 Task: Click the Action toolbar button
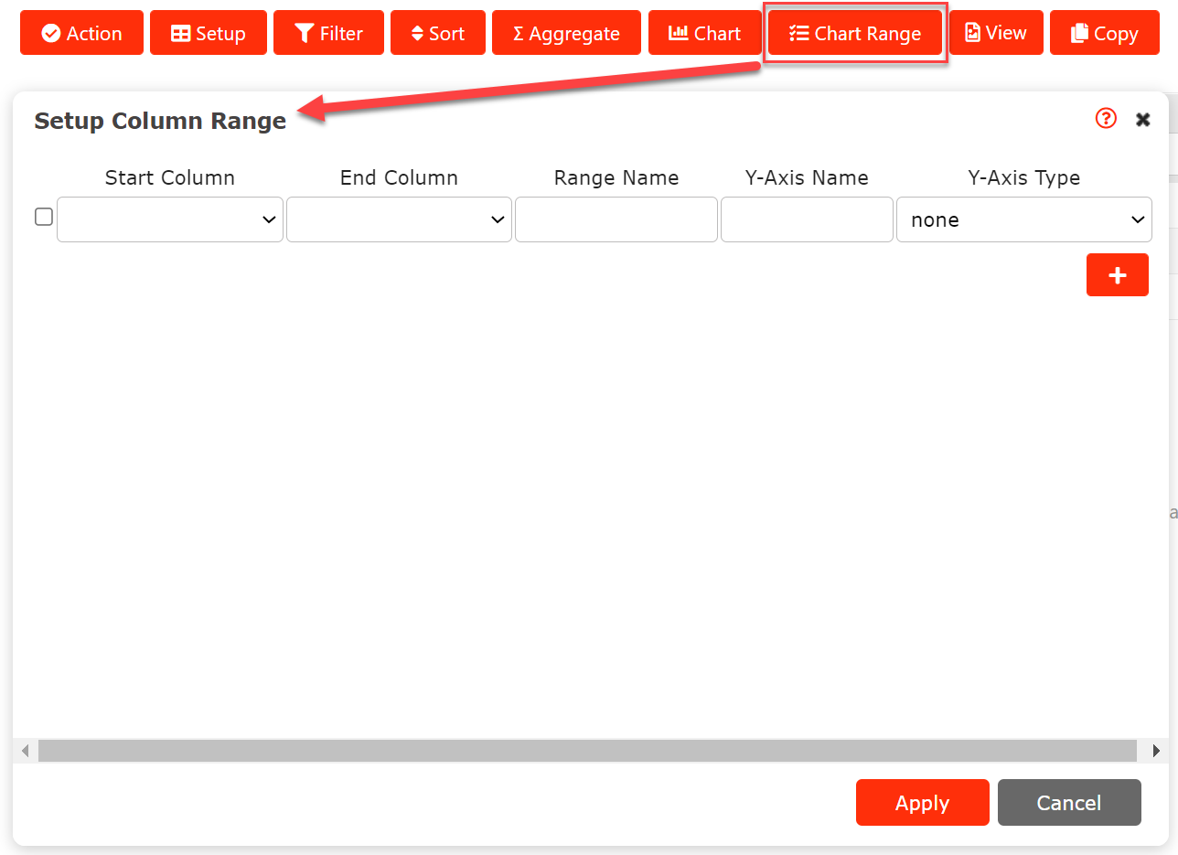(81, 34)
